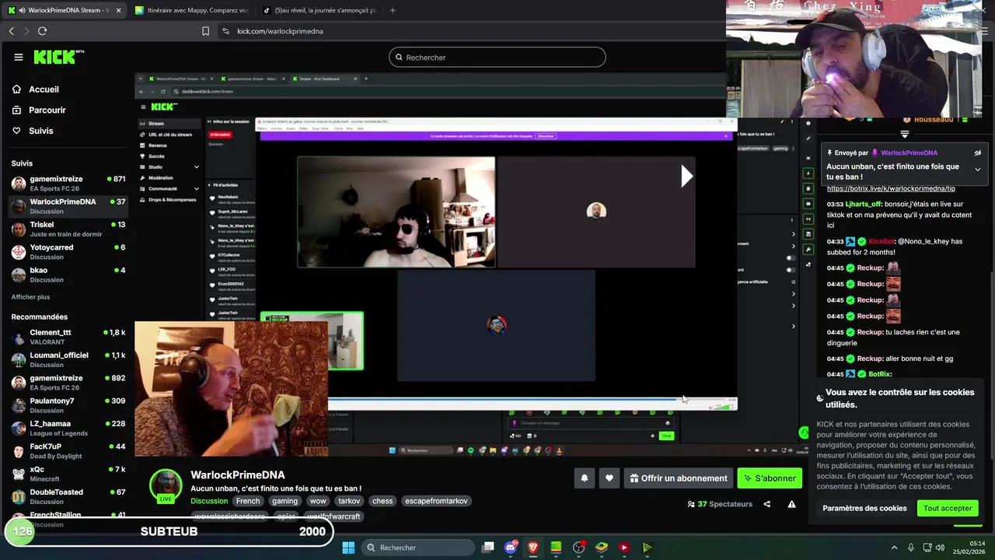The image size is (995, 560).
Task: Click Offrir un abonnement gift button
Action: pyautogui.click(x=679, y=478)
